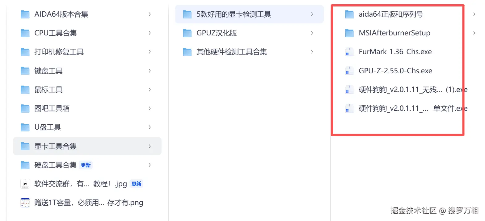
Task: Select GPU-Z-2.55.0-Chs.exe file name
Action: point(395,71)
